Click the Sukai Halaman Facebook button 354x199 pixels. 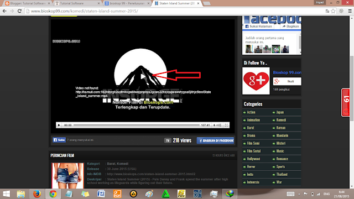(x=259, y=27)
